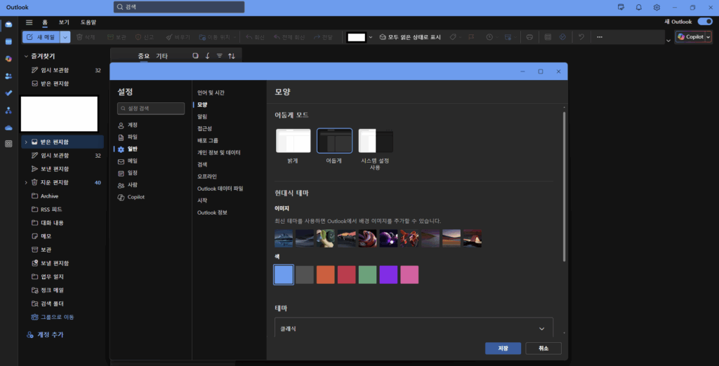The height and width of the screenshot is (366, 719).
Task: Click the Copilot button in toolbar
Action: 690,36
